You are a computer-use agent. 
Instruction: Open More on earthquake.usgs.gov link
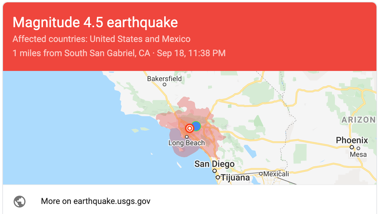(96, 201)
